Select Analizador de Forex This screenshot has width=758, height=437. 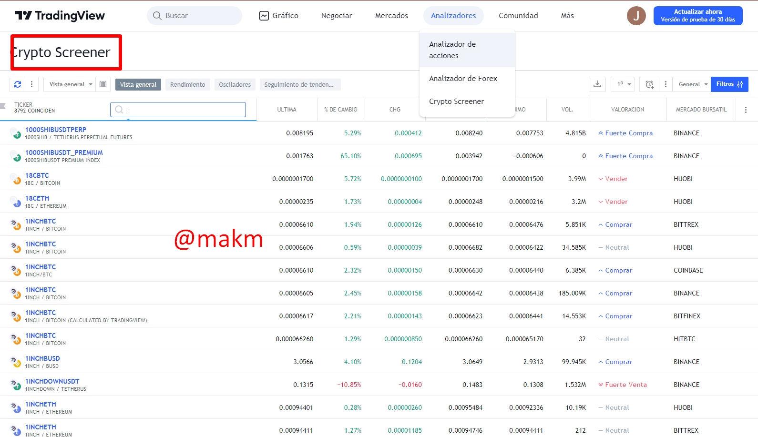tap(467, 79)
